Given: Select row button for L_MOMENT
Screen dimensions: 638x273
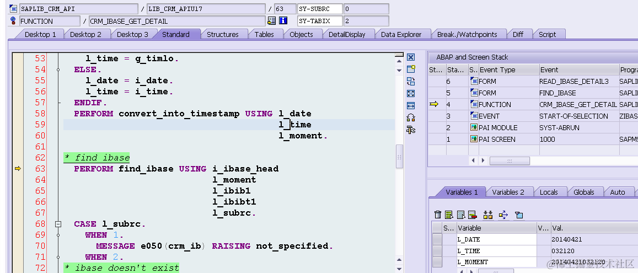Looking at the screenshot, I should pos(437,262).
